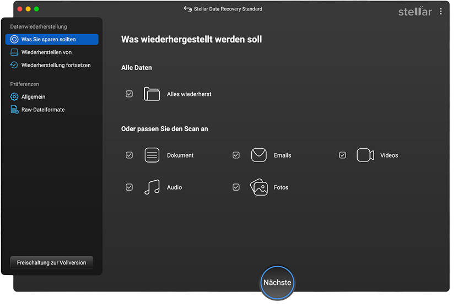The image size is (458, 307).
Task: Open the three-dot more options menu
Action: [x=440, y=12]
